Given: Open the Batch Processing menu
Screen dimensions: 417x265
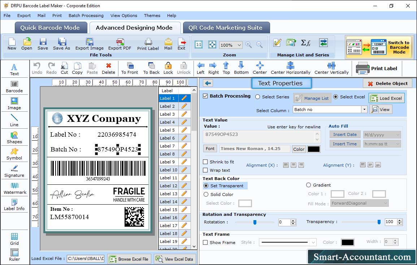Looking at the screenshot, I should point(86,16).
